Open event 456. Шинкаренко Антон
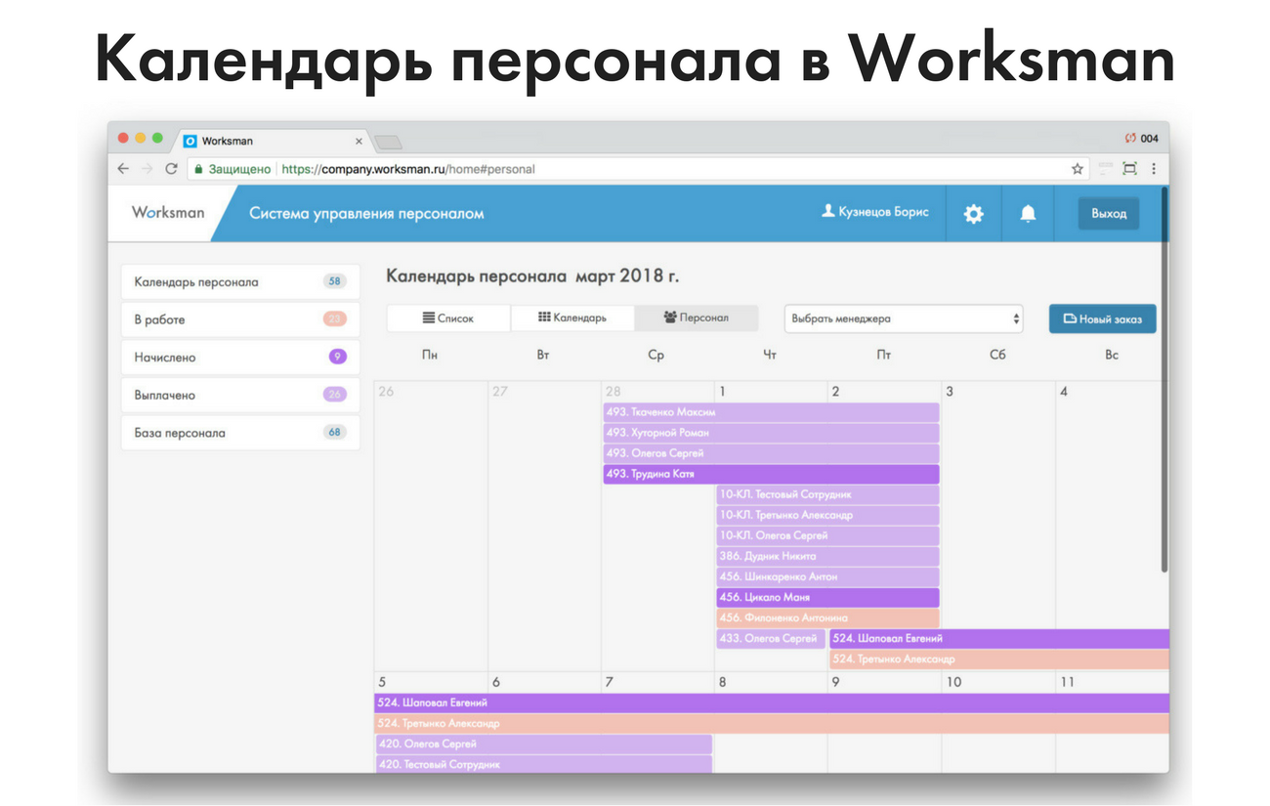1270x806 pixels. tap(827, 576)
